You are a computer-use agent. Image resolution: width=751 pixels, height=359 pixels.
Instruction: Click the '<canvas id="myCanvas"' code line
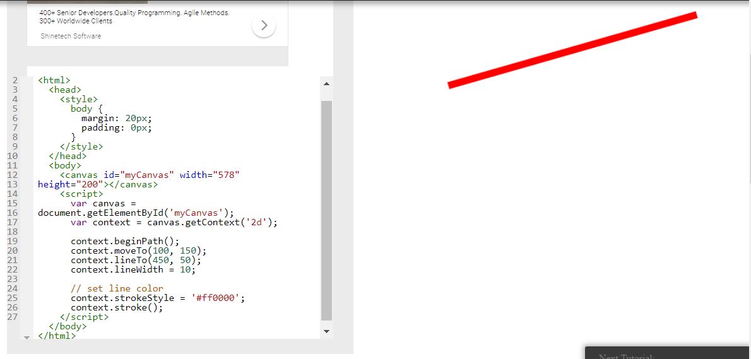coord(150,175)
